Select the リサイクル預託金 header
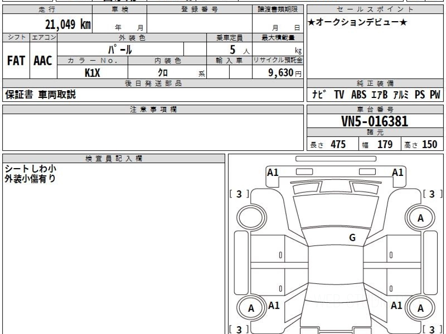This screenshot has height=334, width=446. pos(278,60)
